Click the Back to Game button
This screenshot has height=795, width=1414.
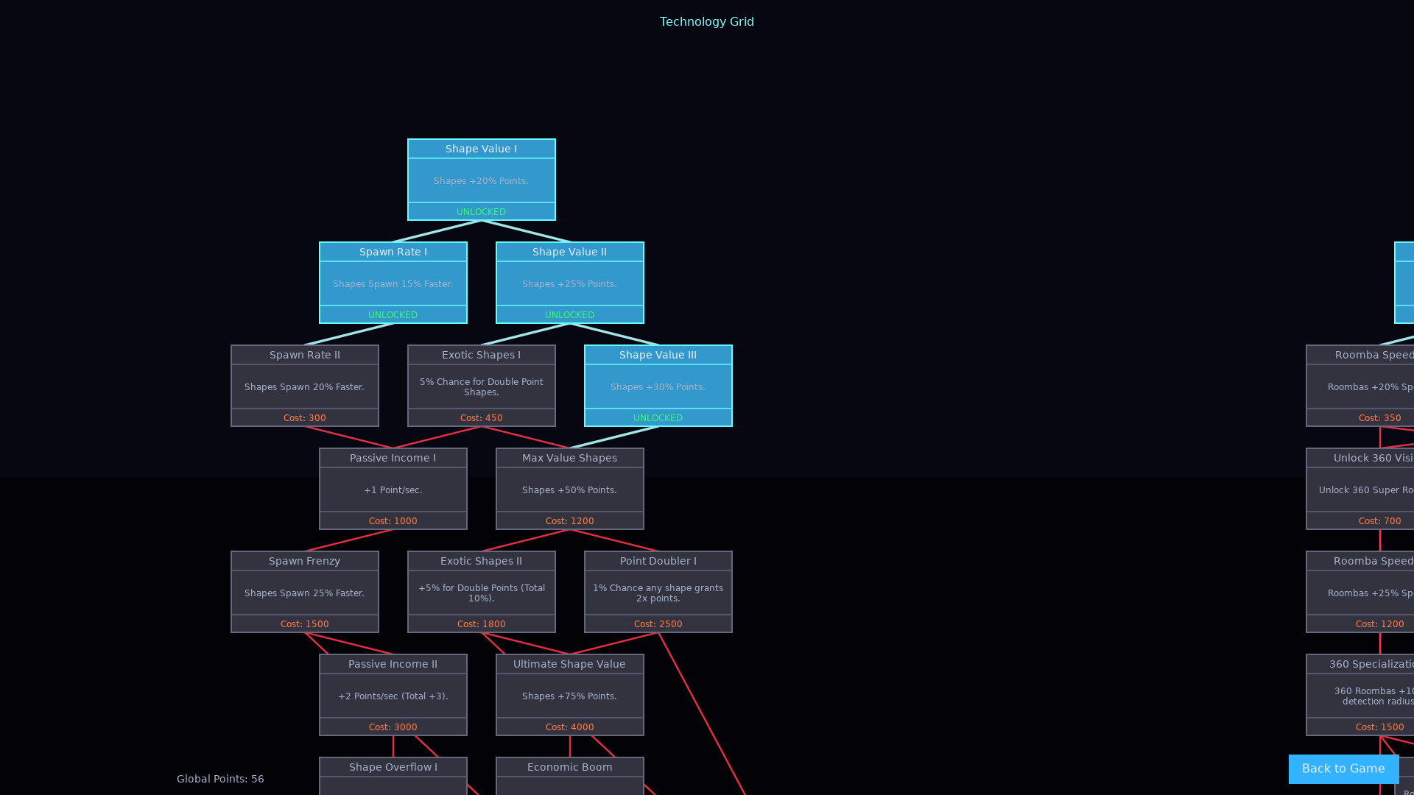[x=1343, y=768]
